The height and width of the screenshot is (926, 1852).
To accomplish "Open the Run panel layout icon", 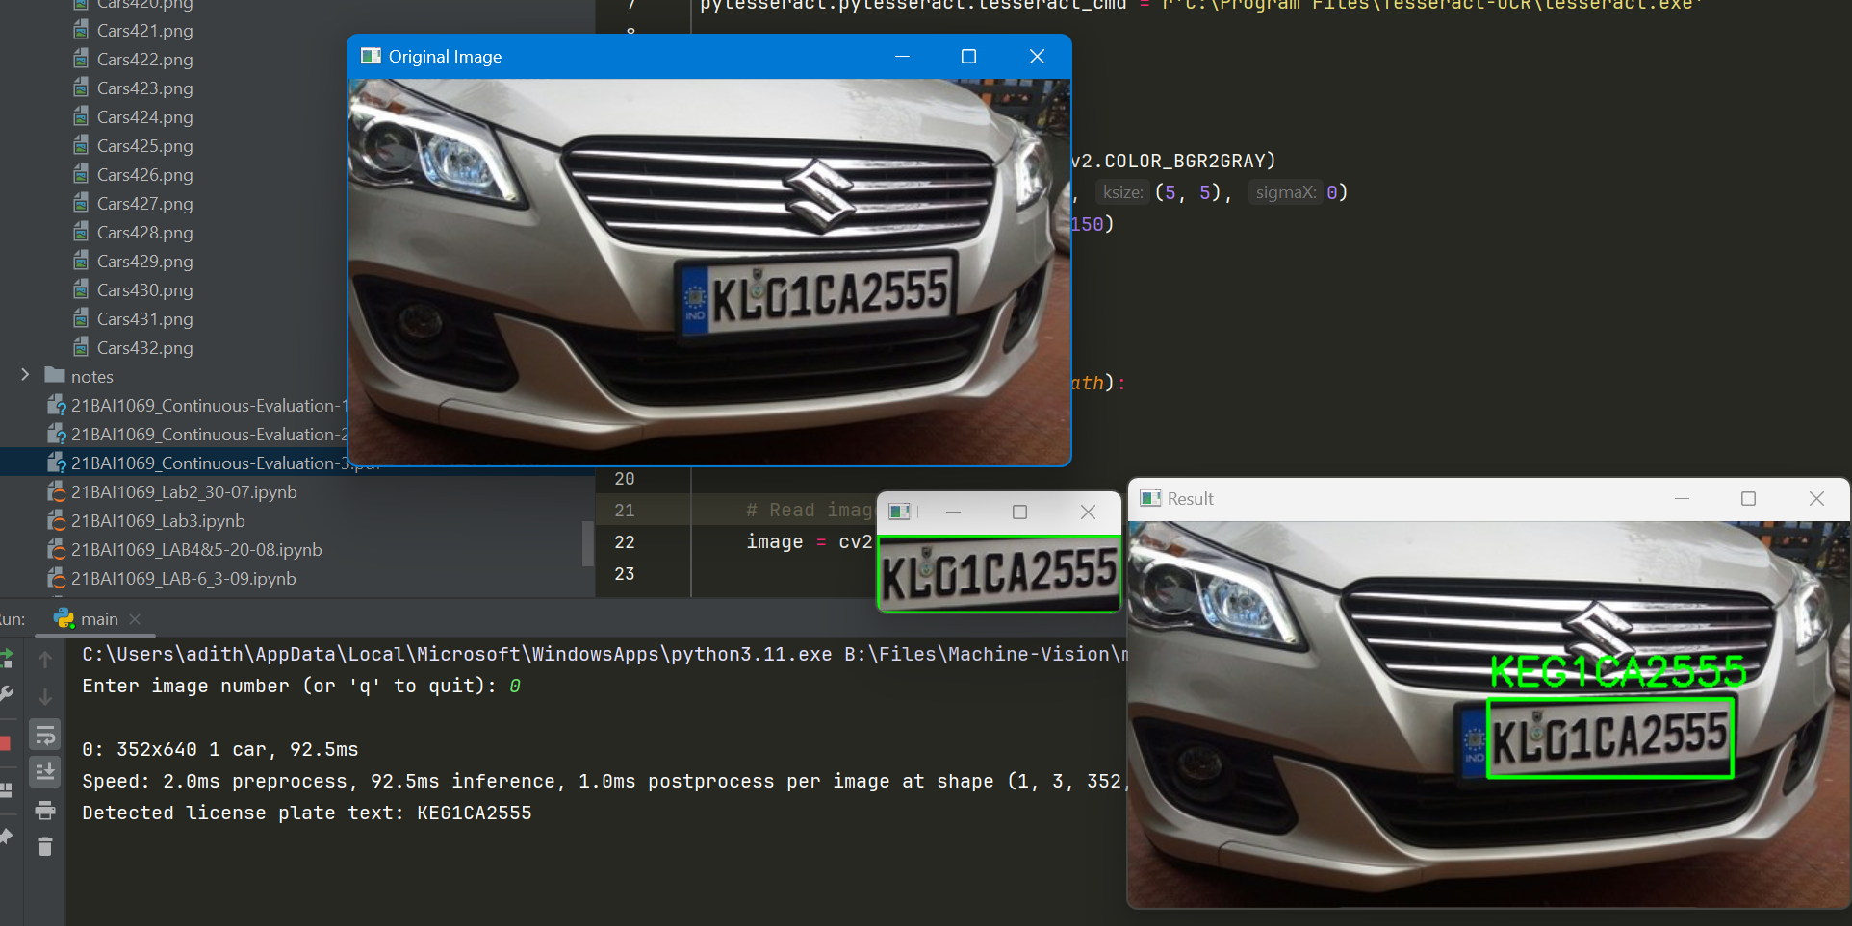I will coord(6,789).
